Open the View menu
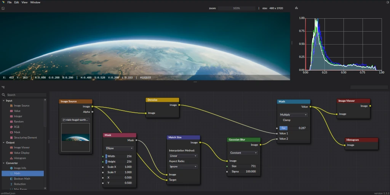 click(x=24, y=2)
